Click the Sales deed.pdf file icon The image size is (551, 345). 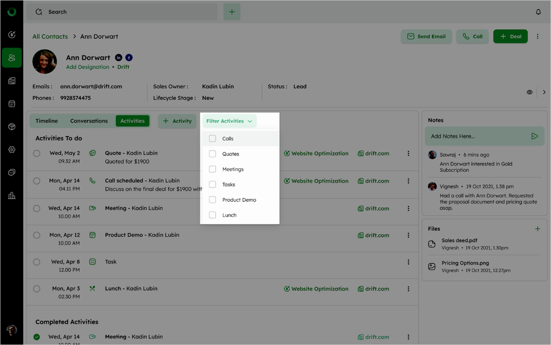click(432, 244)
